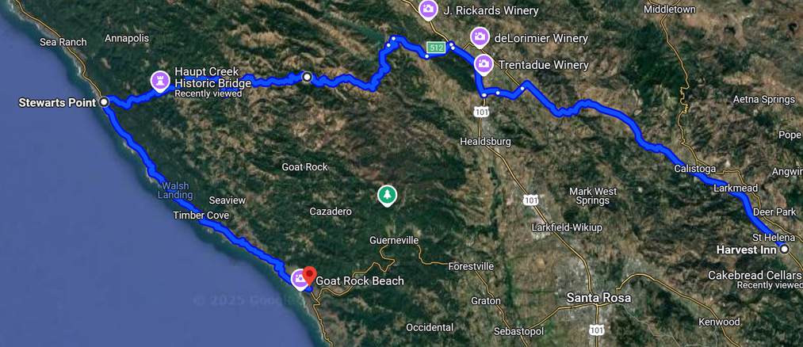
Task: Click the Goat Rock Beach text label
Action: tap(360, 280)
